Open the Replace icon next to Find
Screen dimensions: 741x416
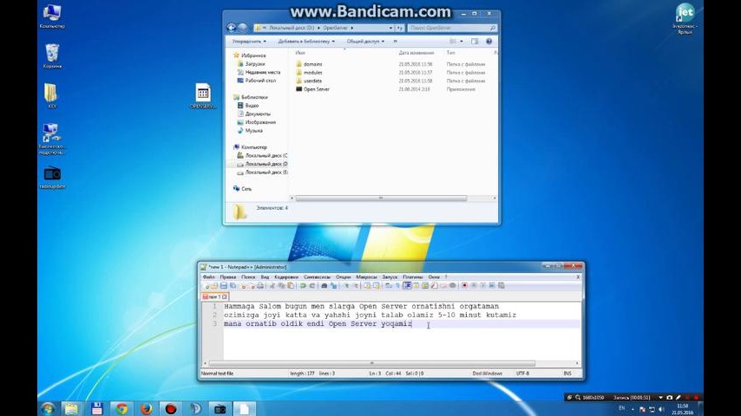pyautogui.click(x=334, y=286)
